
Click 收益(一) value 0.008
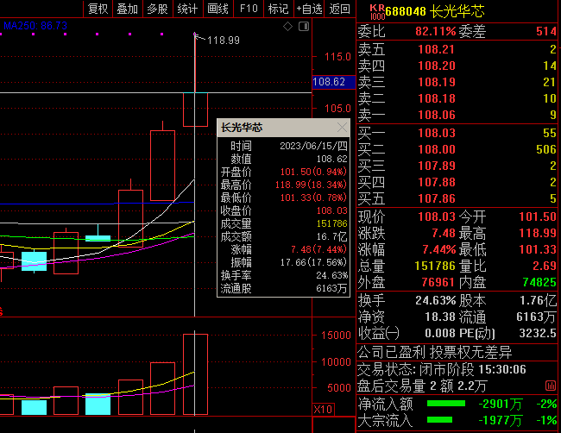(440, 333)
